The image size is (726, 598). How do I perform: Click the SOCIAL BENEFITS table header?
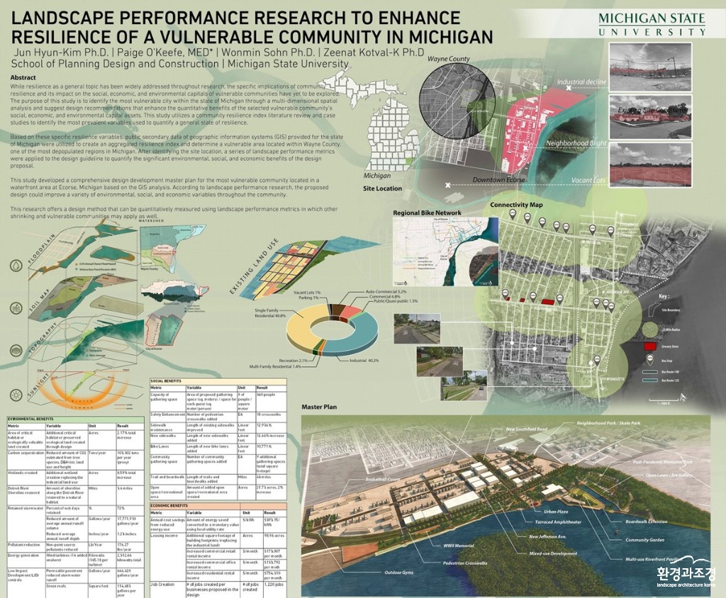(x=218, y=381)
